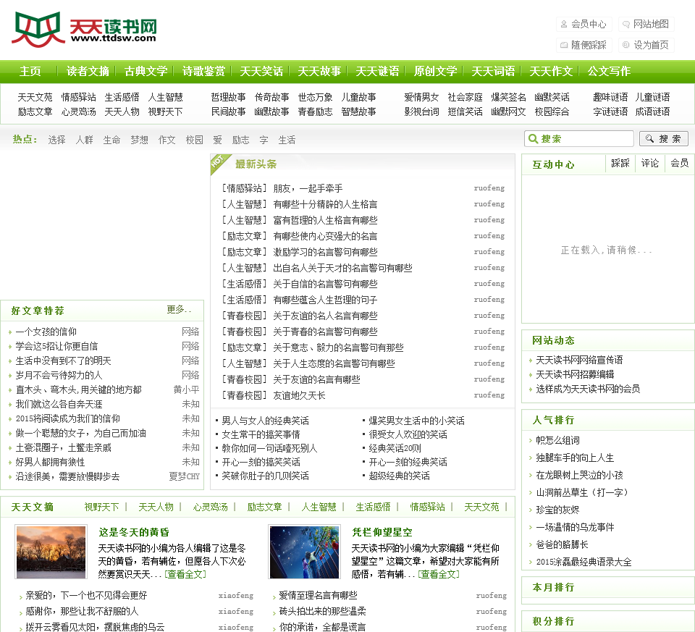Open 亲爱的，下一个也不见得会更好
Viewport: 695px width, 632px height.
[86, 596]
